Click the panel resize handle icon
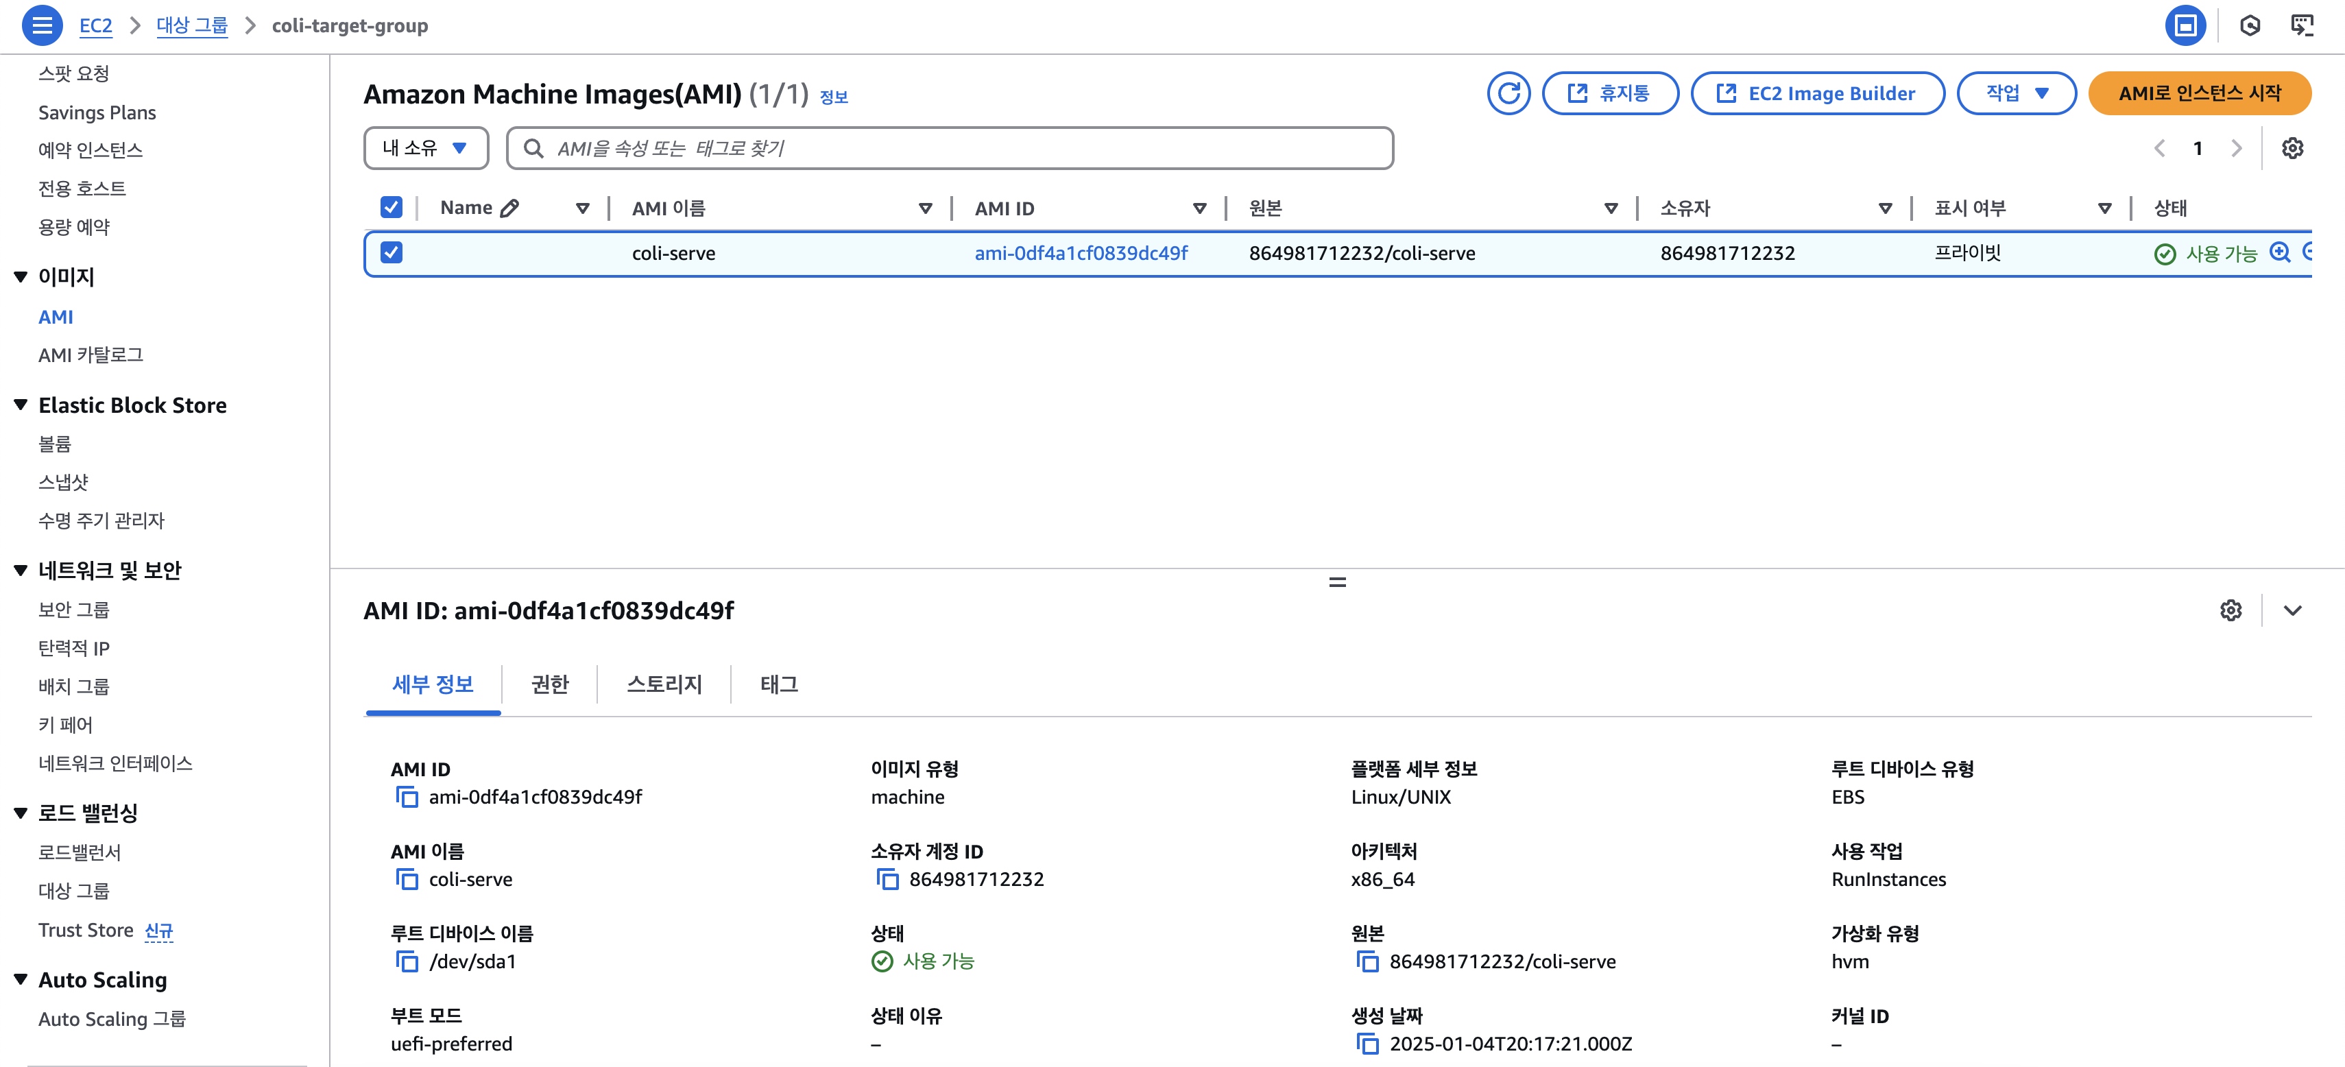This screenshot has width=2345, height=1067. [x=1337, y=582]
